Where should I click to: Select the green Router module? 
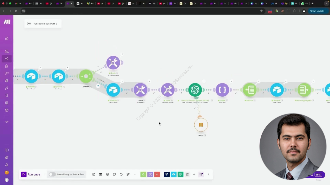(86, 76)
